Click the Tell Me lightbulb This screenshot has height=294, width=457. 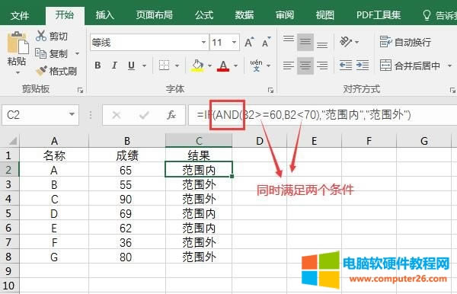click(427, 15)
